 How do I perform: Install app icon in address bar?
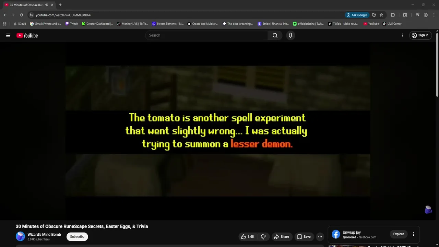point(374,15)
